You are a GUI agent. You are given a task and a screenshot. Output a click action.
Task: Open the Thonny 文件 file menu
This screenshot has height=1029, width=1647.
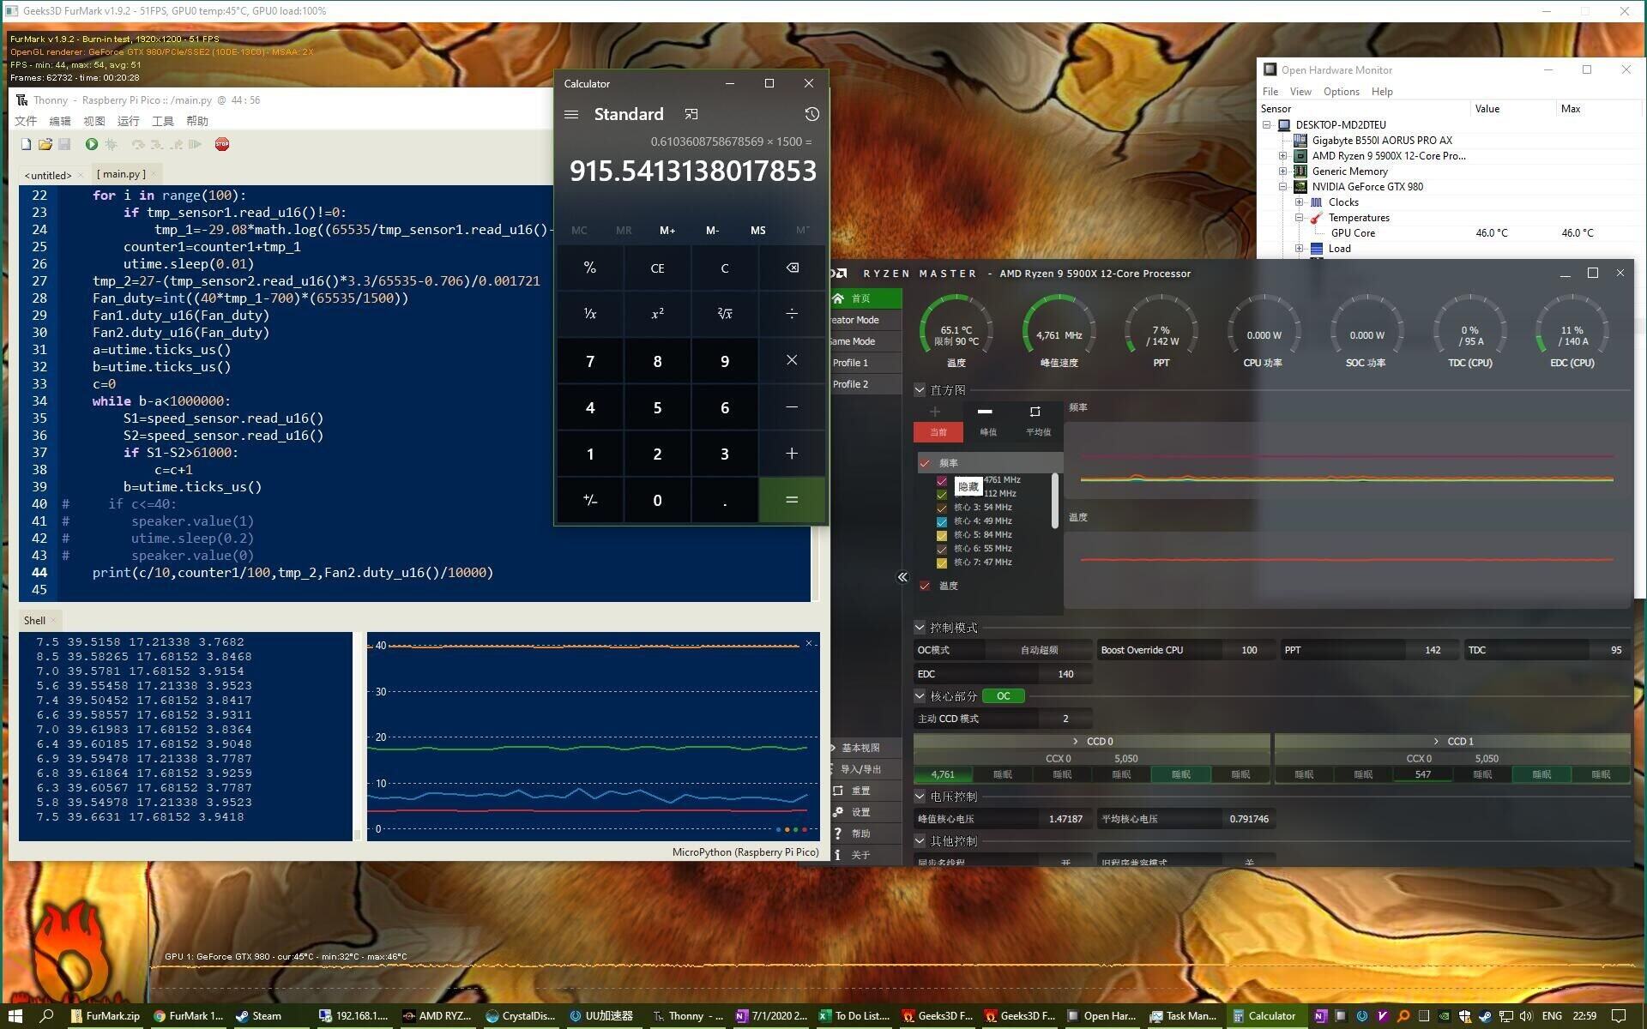tap(26, 121)
